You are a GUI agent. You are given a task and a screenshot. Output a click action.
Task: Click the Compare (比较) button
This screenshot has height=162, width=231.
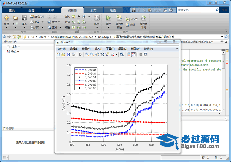37,22
